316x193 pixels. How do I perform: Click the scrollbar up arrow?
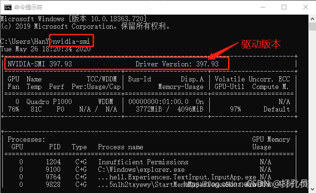[312, 19]
